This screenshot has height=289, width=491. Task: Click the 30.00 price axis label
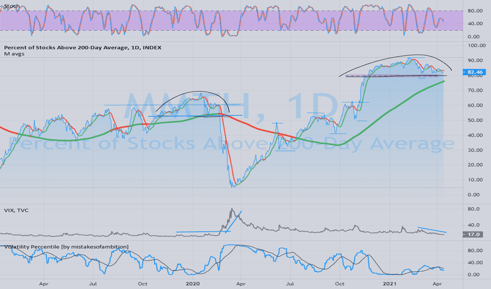tap(475, 150)
